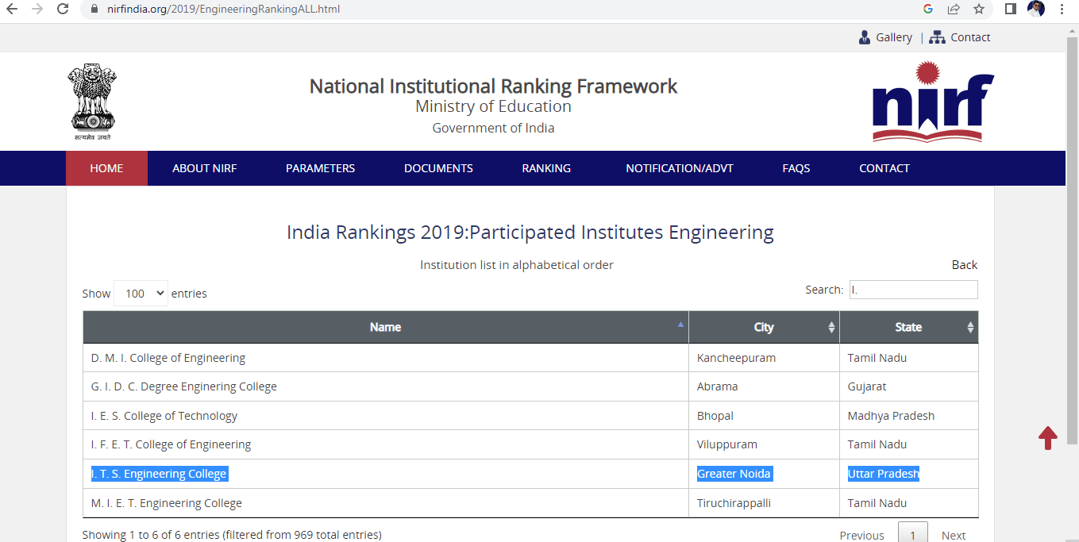Open the Chrome profile avatar
Image resolution: width=1079 pixels, height=542 pixels.
(x=1036, y=10)
